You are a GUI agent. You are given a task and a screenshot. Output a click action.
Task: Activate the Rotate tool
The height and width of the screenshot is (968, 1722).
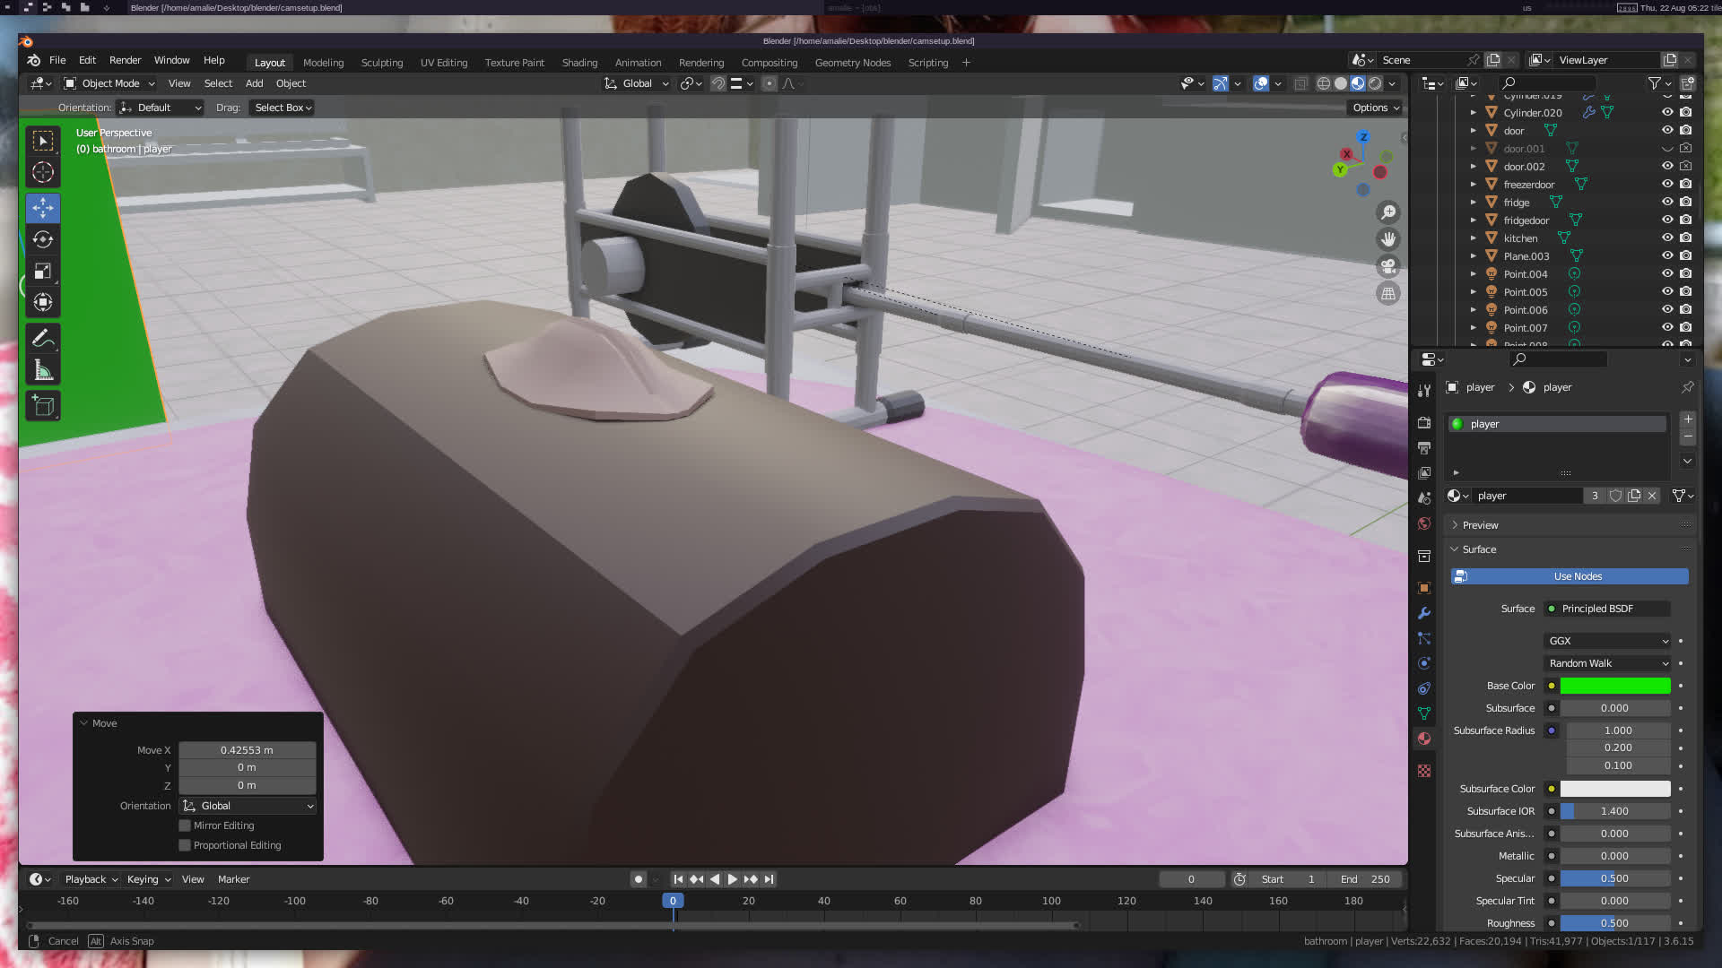point(42,239)
